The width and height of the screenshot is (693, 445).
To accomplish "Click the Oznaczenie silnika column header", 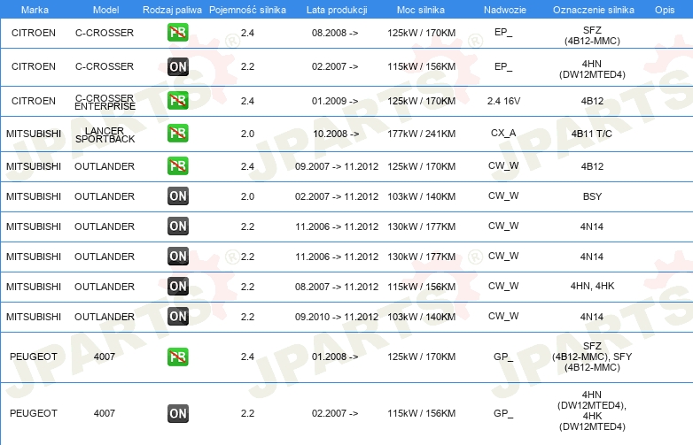I will [594, 10].
